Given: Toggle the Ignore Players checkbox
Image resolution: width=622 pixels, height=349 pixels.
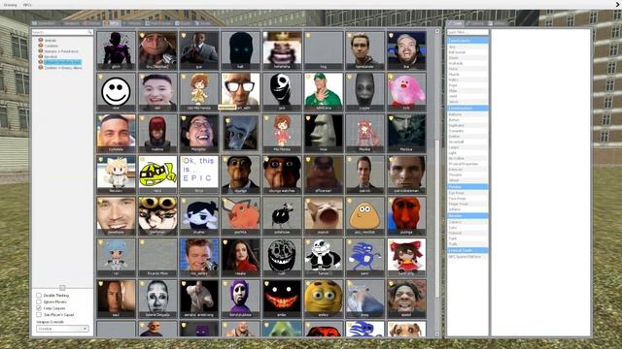Looking at the screenshot, I should click(x=39, y=301).
